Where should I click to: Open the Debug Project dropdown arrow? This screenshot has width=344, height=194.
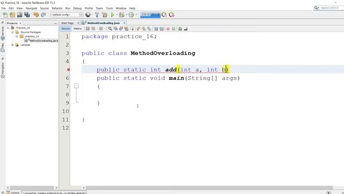coord(126,15)
